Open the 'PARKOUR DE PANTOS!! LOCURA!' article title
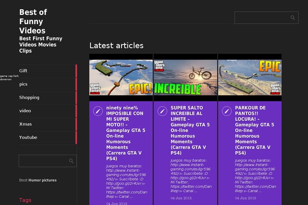 255,130
